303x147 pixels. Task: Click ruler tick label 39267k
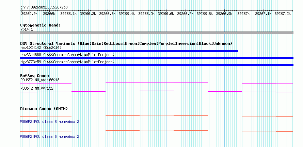243,14
